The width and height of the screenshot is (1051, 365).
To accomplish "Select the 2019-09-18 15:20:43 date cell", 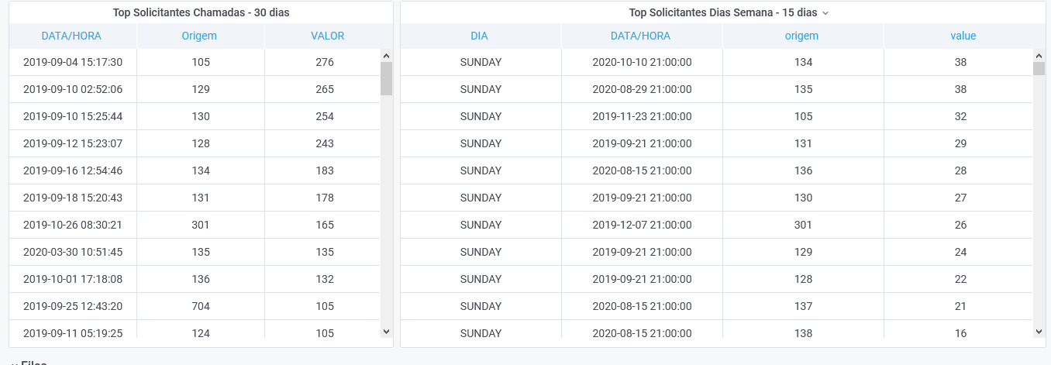I will (x=73, y=198).
